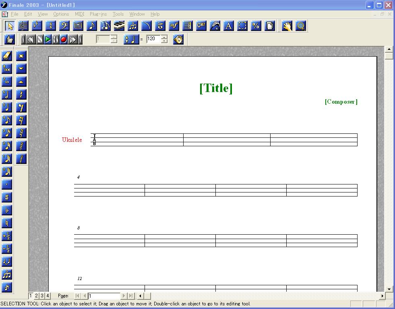Select the Text tool letter A
The width and height of the screenshot is (395, 309).
pos(228,26)
